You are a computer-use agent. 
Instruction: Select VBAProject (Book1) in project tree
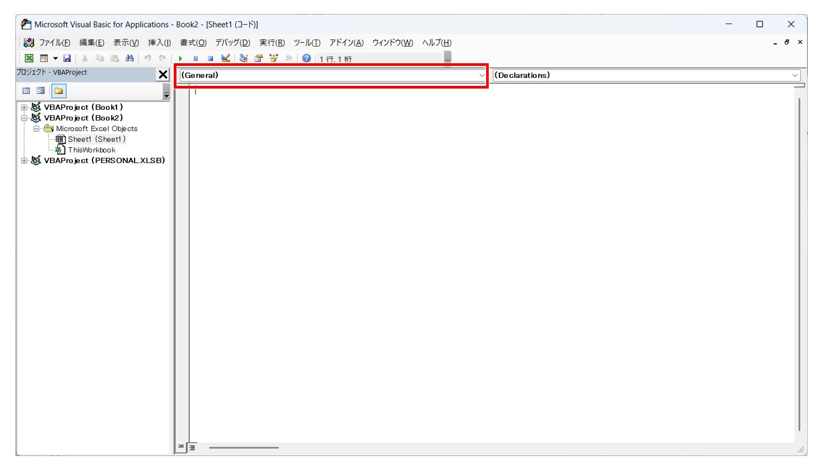(x=83, y=107)
